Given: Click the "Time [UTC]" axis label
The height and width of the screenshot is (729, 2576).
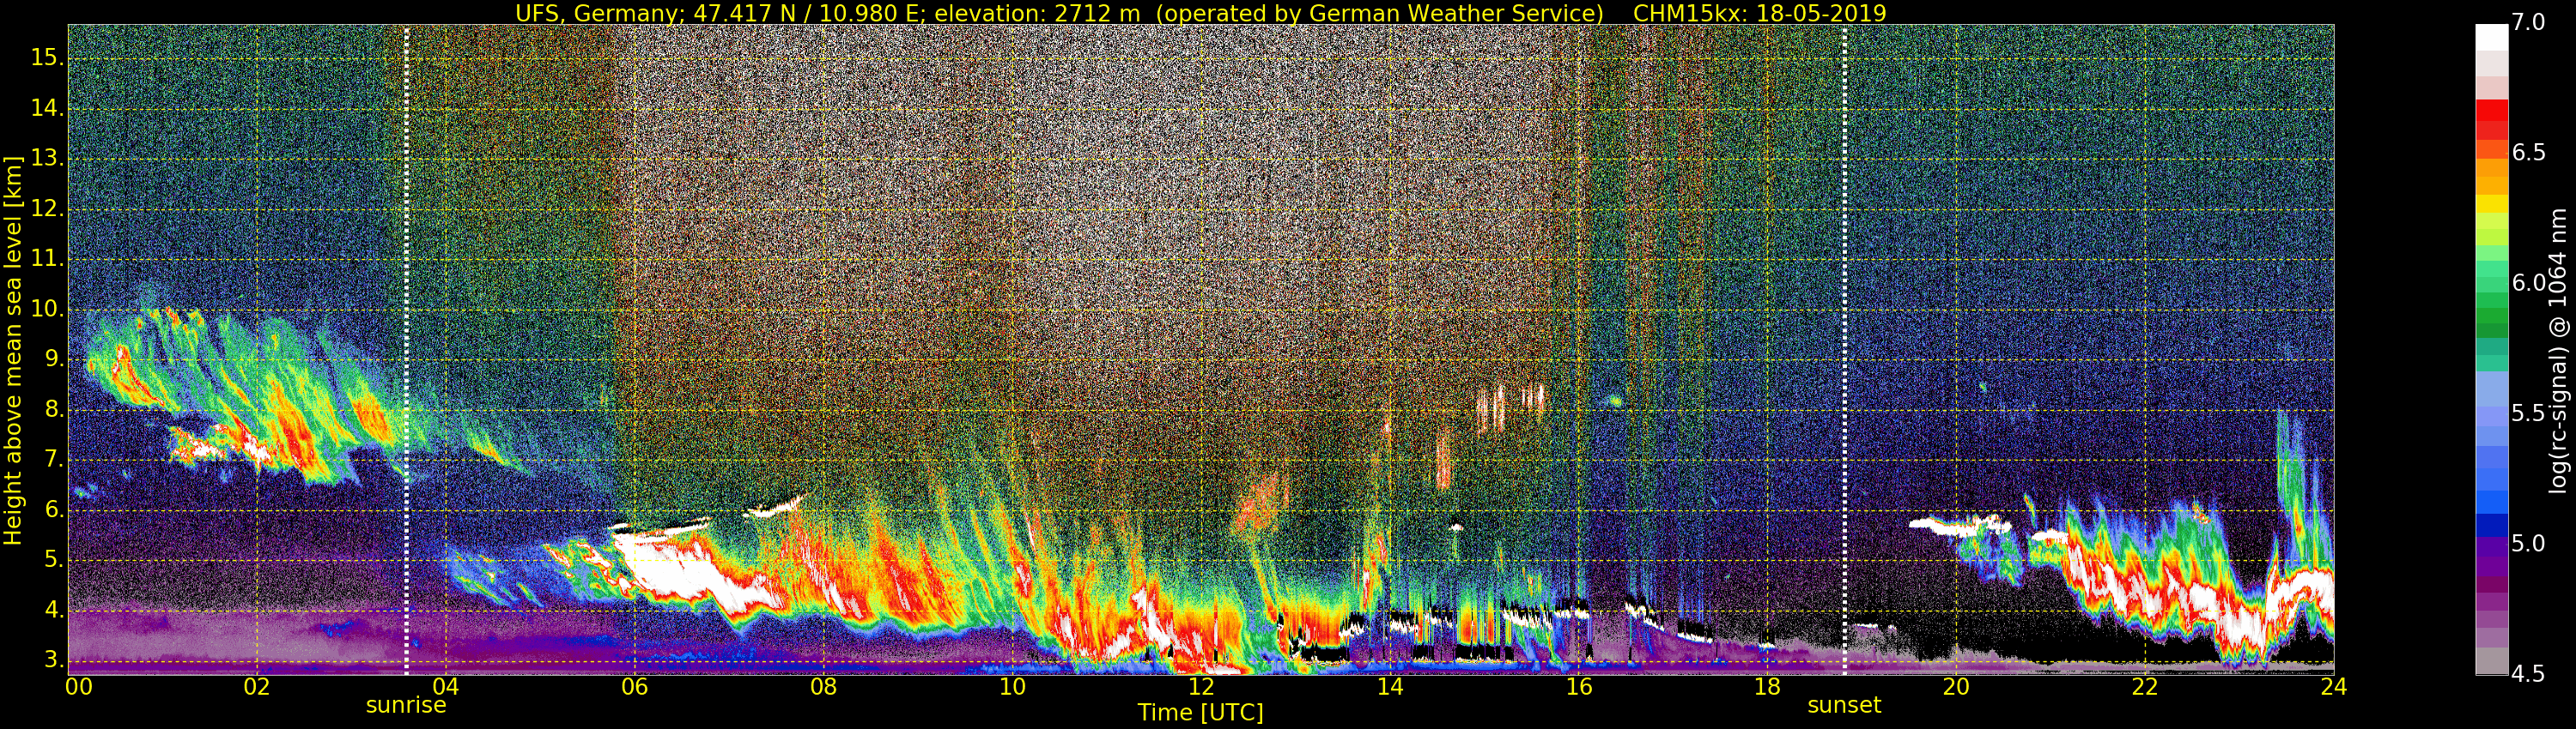Looking at the screenshot, I should (1200, 713).
